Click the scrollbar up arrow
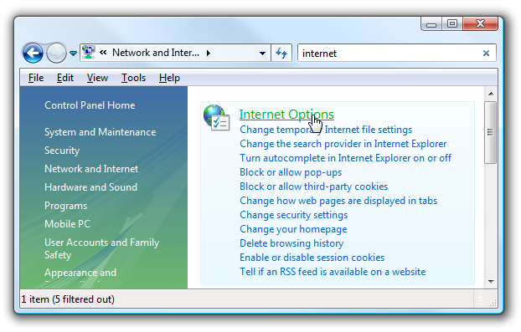The height and width of the screenshot is (332, 521). pyautogui.click(x=491, y=94)
